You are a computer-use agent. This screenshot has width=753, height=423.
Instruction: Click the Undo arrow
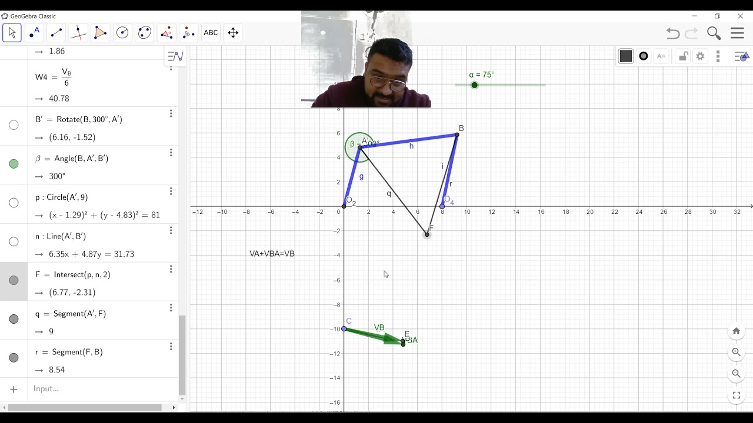click(672, 33)
